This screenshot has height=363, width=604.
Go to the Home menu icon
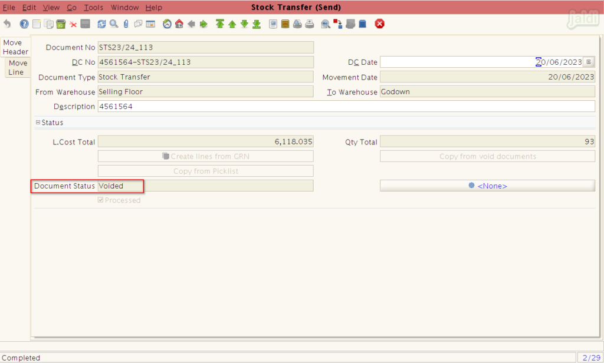(179, 24)
